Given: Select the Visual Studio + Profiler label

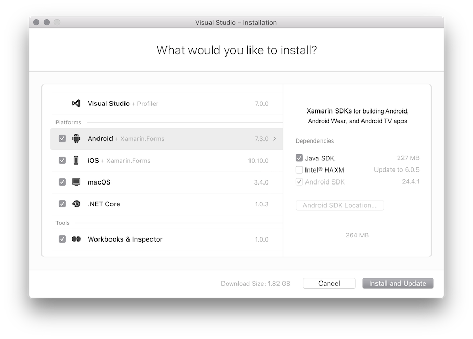Looking at the screenshot, I should (x=123, y=104).
